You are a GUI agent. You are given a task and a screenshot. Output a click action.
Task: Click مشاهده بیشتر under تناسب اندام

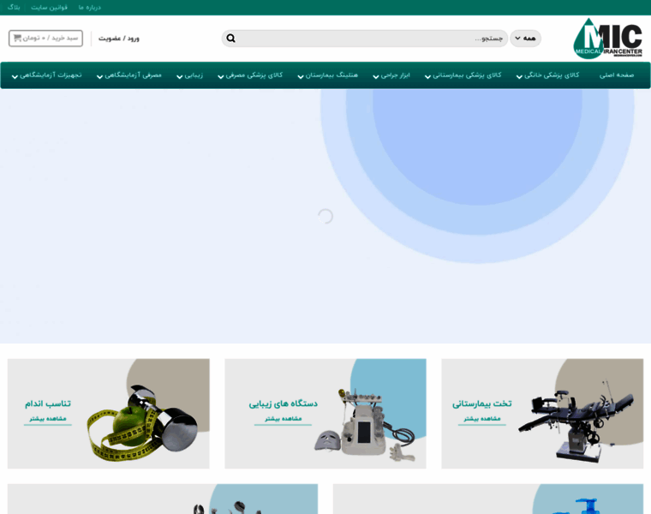[48, 419]
